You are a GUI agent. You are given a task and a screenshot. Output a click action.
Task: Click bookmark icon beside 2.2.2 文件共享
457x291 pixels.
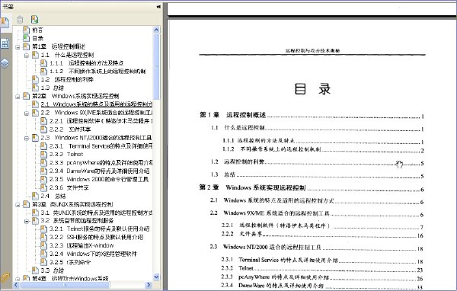(43, 130)
